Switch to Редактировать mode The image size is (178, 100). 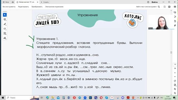coord(23,7)
